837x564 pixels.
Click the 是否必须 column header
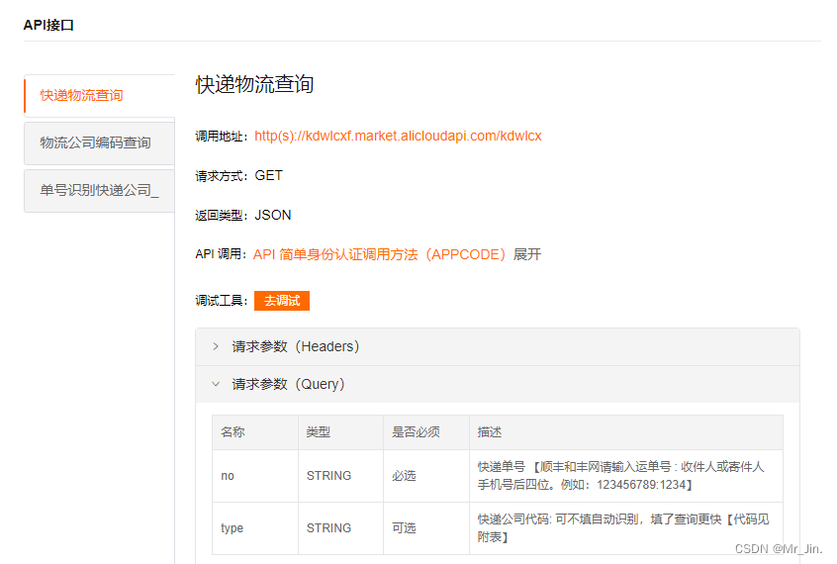417,432
